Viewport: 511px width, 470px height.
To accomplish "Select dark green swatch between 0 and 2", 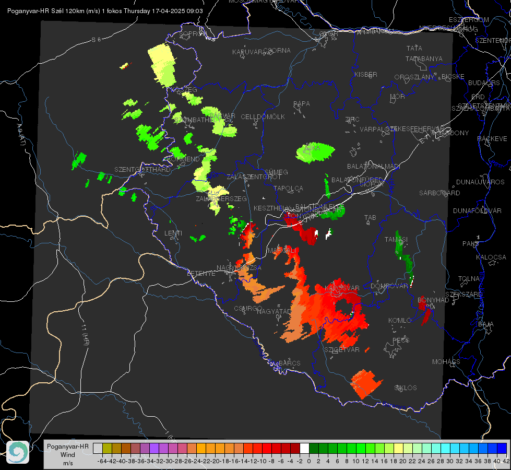I will [x=314, y=448].
